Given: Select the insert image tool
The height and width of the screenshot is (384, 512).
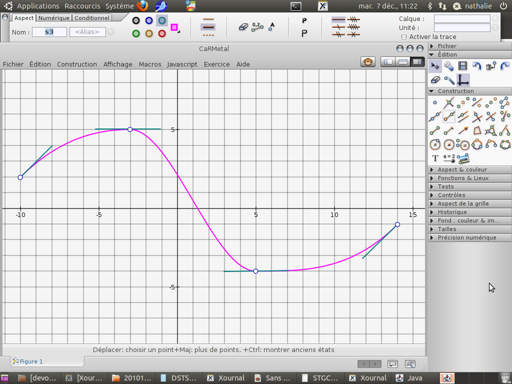Looking at the screenshot, I should pyautogui.click(x=463, y=158).
